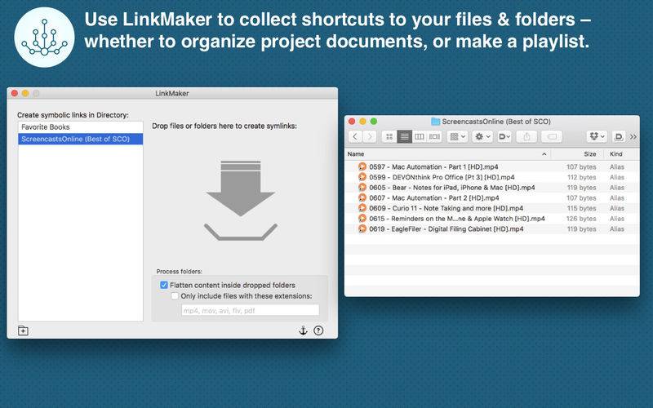Click file icon of 0599 DEVONthink Pro Office
The image size is (653, 408).
[x=362, y=177]
